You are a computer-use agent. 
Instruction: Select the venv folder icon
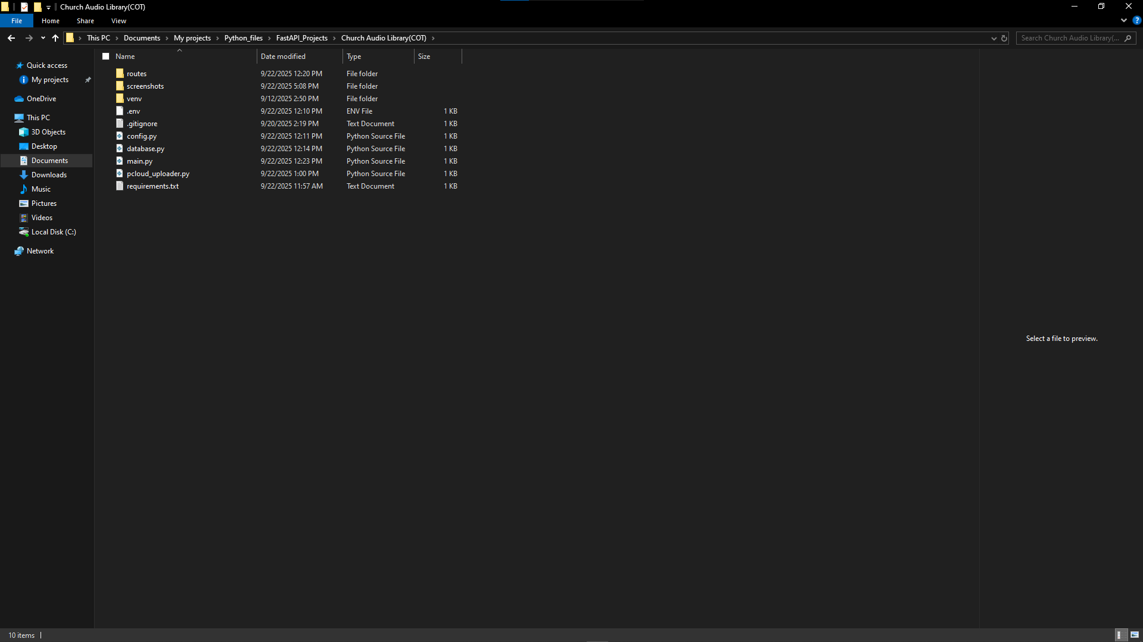120,99
